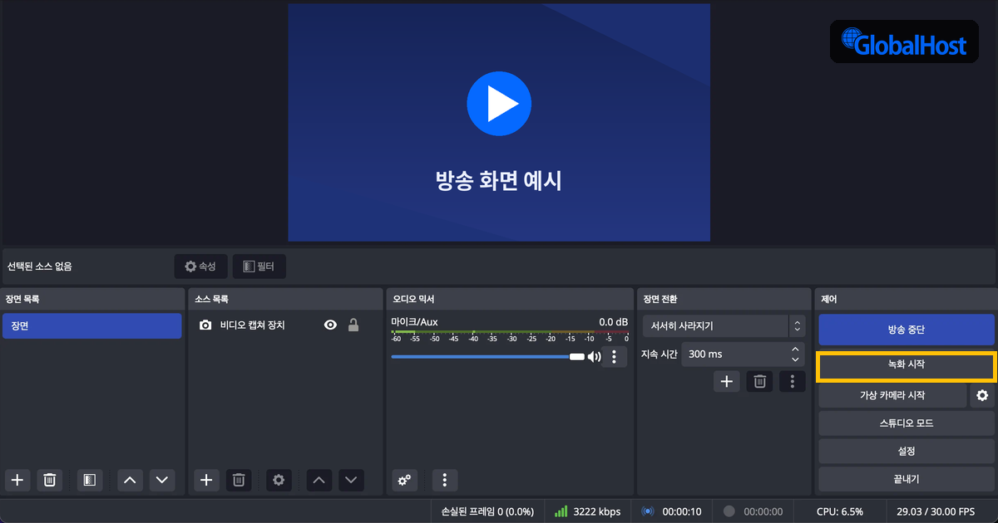Click the play button in preview

tap(499, 104)
